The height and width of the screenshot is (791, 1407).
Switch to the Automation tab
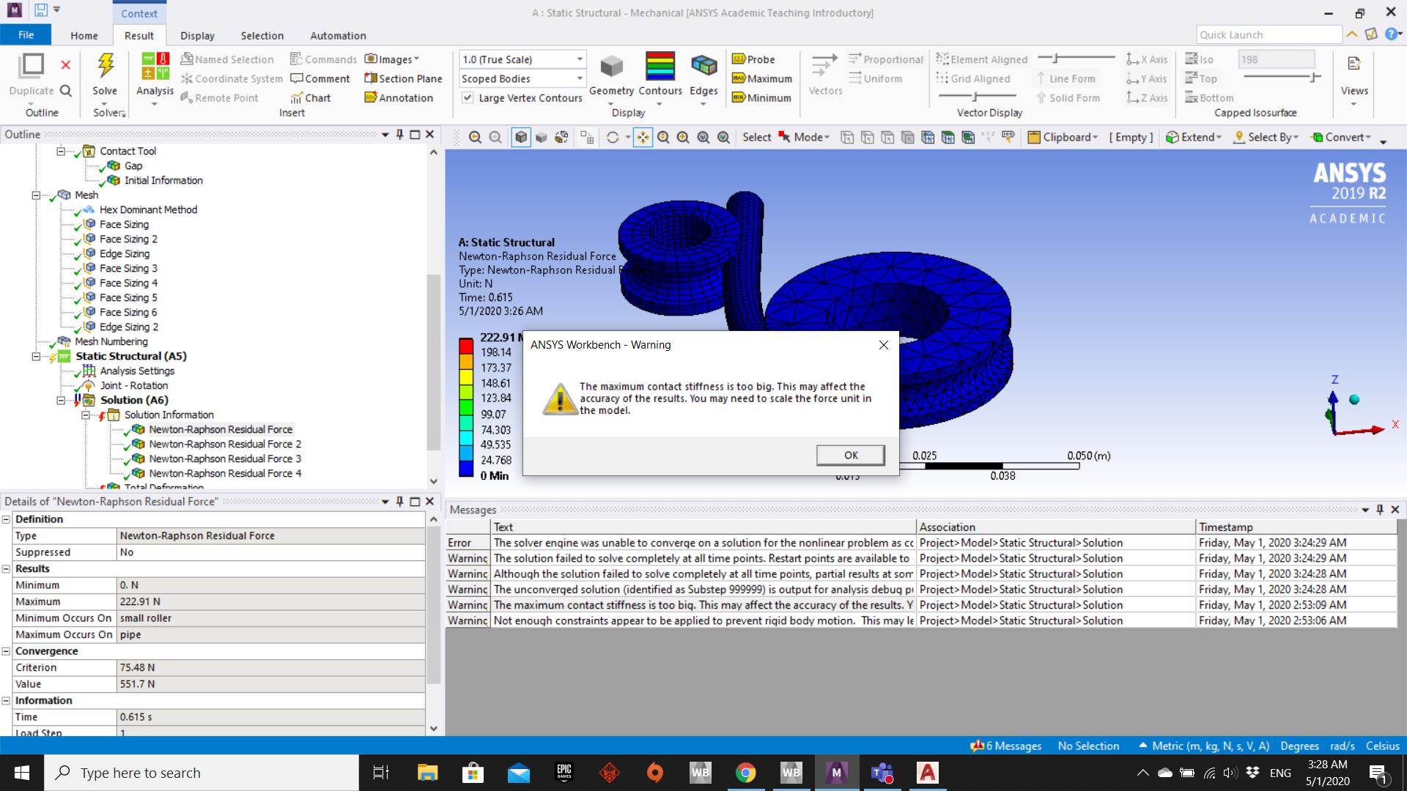point(338,35)
